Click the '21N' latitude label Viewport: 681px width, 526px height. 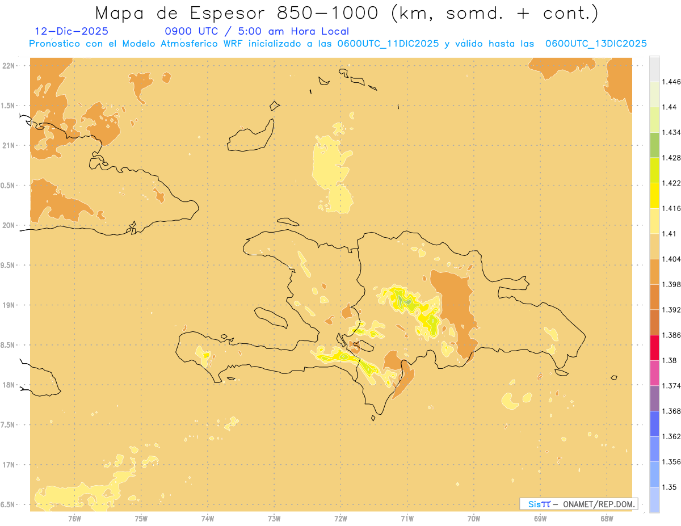point(9,146)
